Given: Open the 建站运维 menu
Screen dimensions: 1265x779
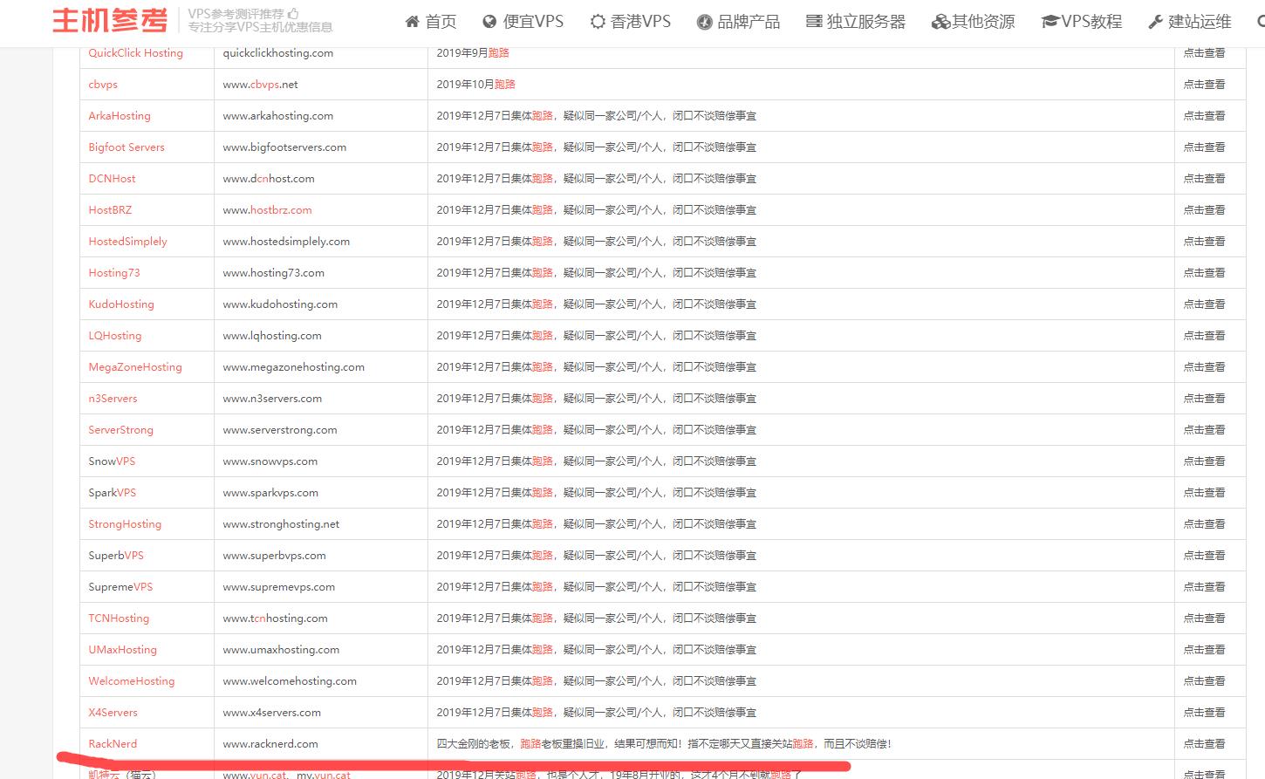Looking at the screenshot, I should (1190, 22).
